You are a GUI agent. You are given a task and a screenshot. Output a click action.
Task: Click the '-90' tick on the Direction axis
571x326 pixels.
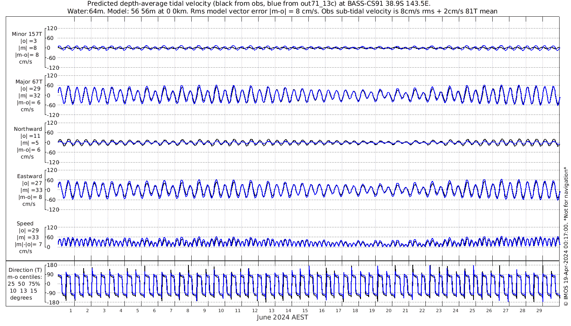point(51,293)
